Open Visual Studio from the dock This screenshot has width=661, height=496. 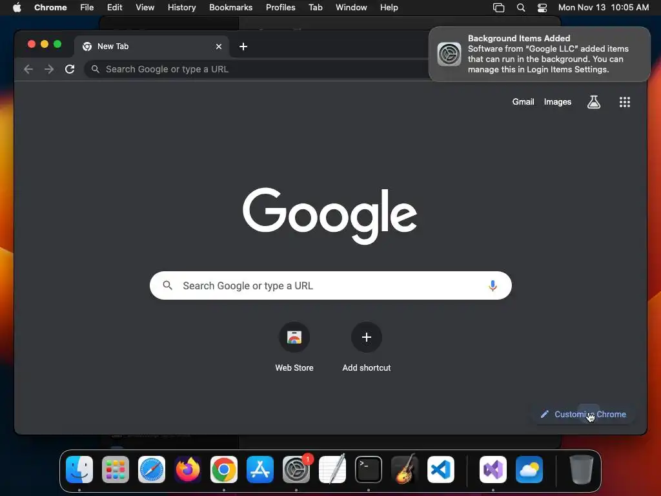pos(493,470)
